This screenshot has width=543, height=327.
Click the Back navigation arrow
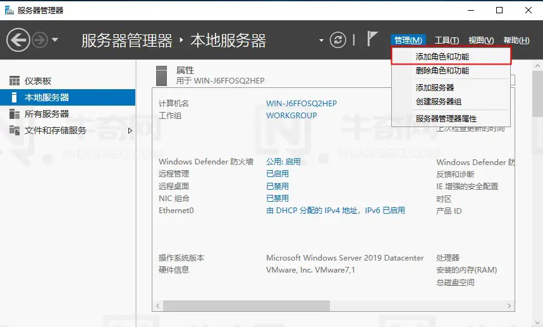18,40
